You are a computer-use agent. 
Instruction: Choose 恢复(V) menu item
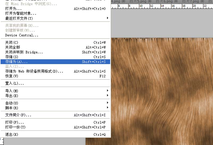click(x=55, y=76)
